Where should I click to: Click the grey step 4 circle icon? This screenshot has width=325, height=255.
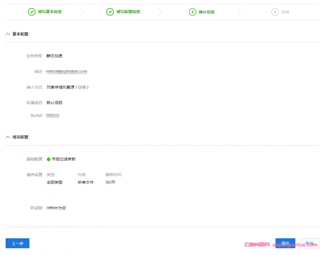point(275,12)
